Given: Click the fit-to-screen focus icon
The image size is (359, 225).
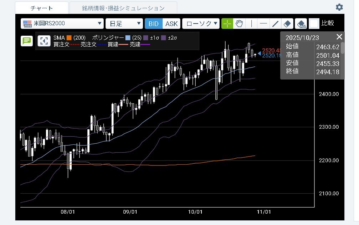Looking at the screenshot, I should (43, 41).
